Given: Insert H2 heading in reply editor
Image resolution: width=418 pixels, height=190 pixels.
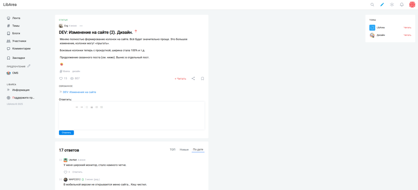Looking at the screenshot, I should [x=77, y=107].
